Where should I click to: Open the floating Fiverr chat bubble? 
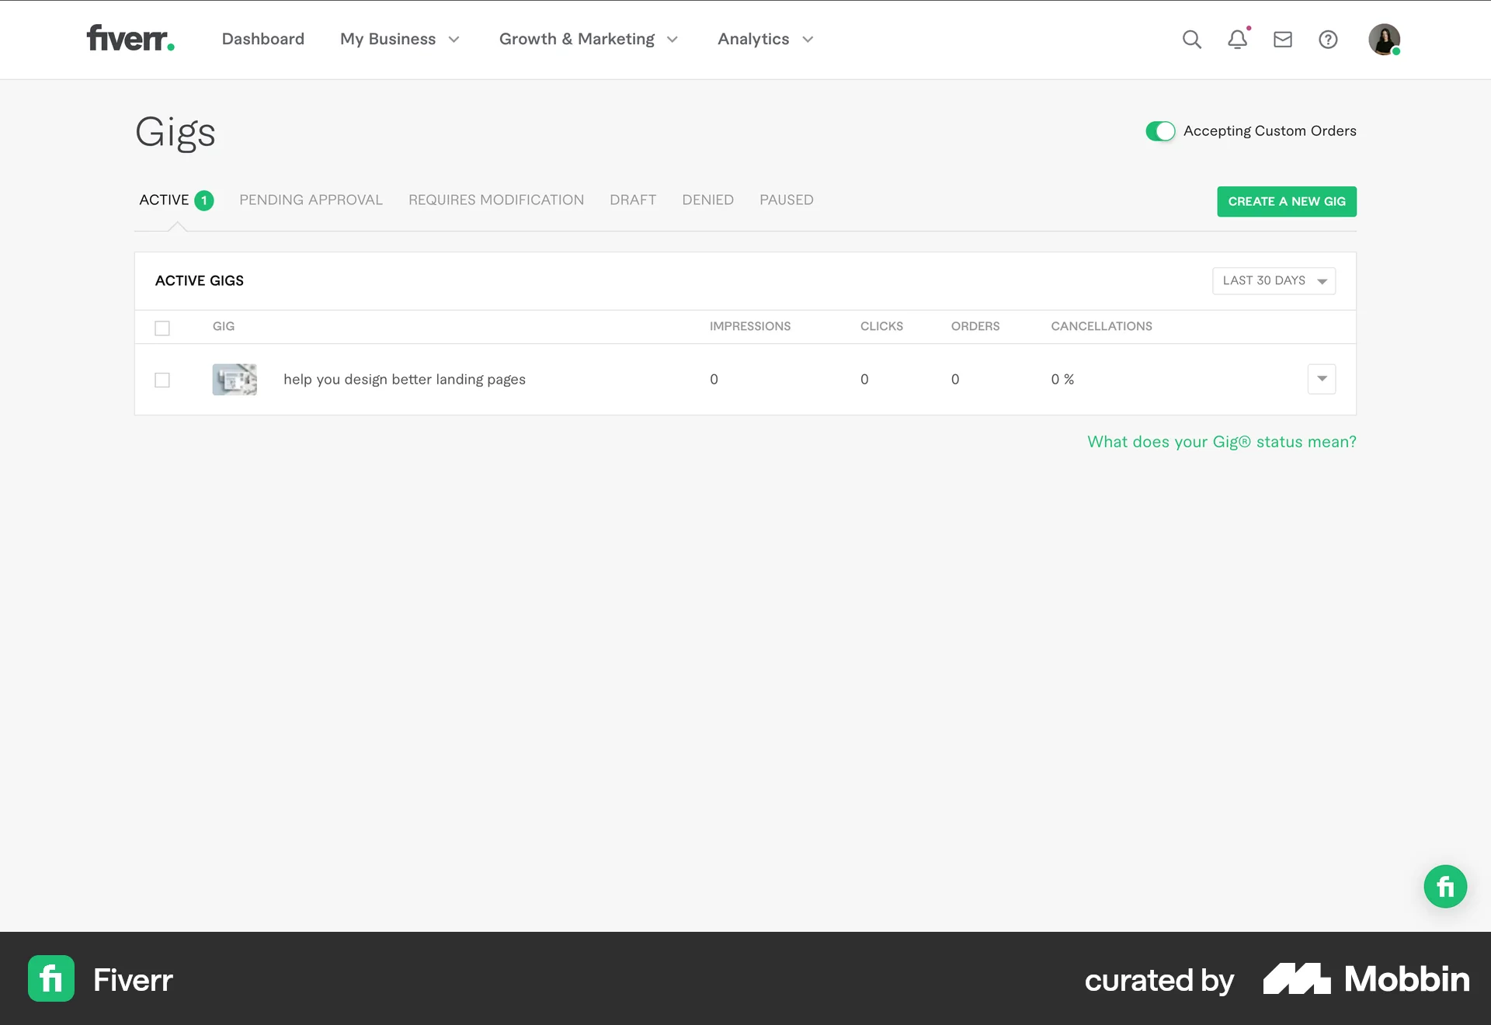(1445, 886)
